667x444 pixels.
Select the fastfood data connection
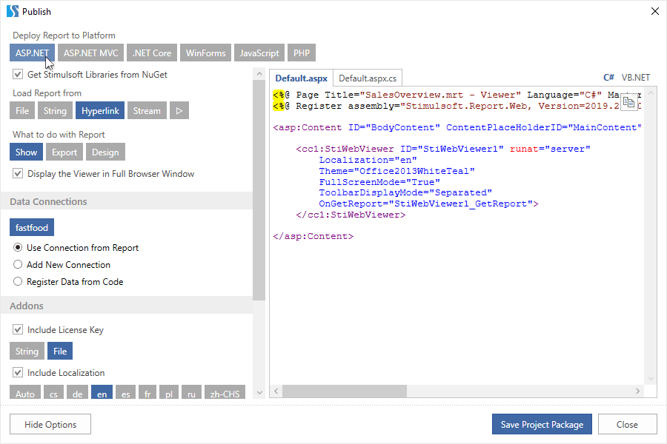click(x=32, y=227)
